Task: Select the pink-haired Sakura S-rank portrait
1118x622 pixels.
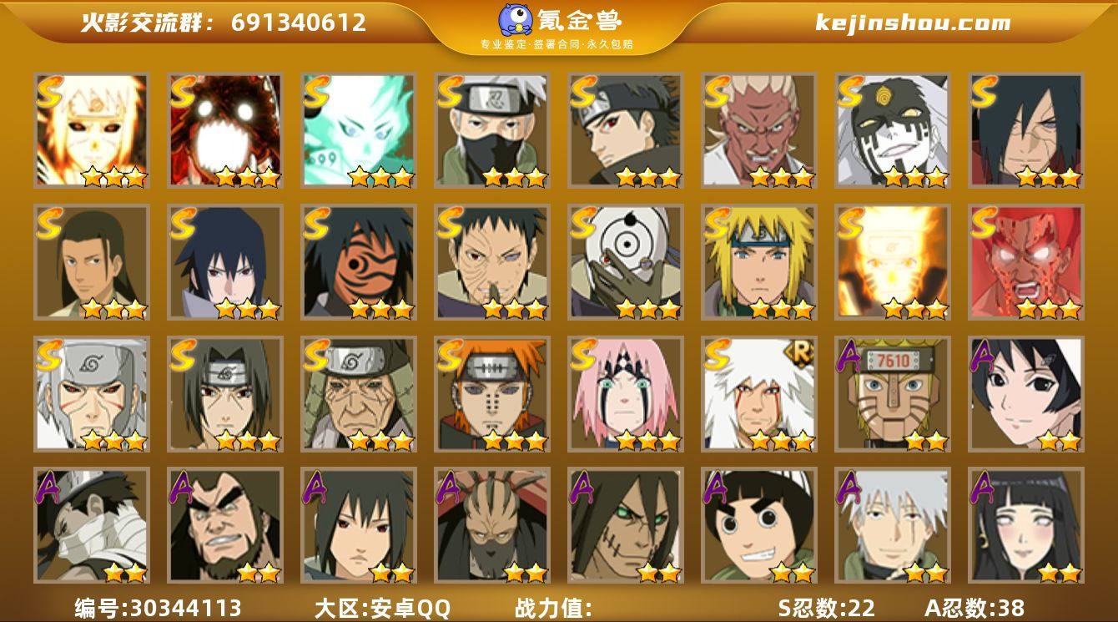Action: pyautogui.click(x=625, y=394)
